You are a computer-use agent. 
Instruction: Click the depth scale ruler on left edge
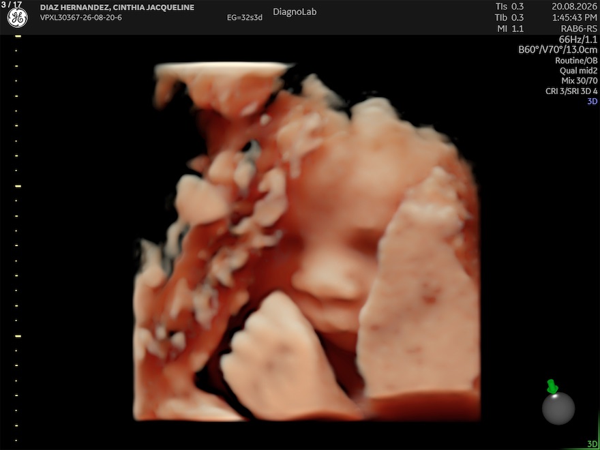(17, 239)
